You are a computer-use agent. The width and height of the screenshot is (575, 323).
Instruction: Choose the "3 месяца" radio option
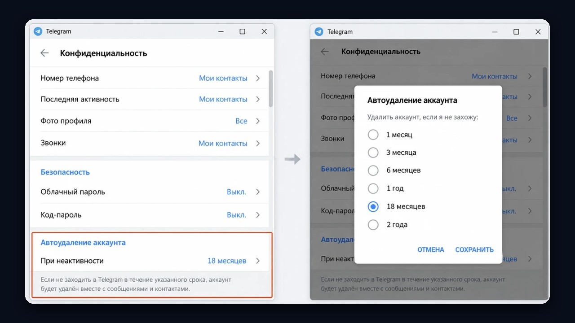[x=373, y=153]
